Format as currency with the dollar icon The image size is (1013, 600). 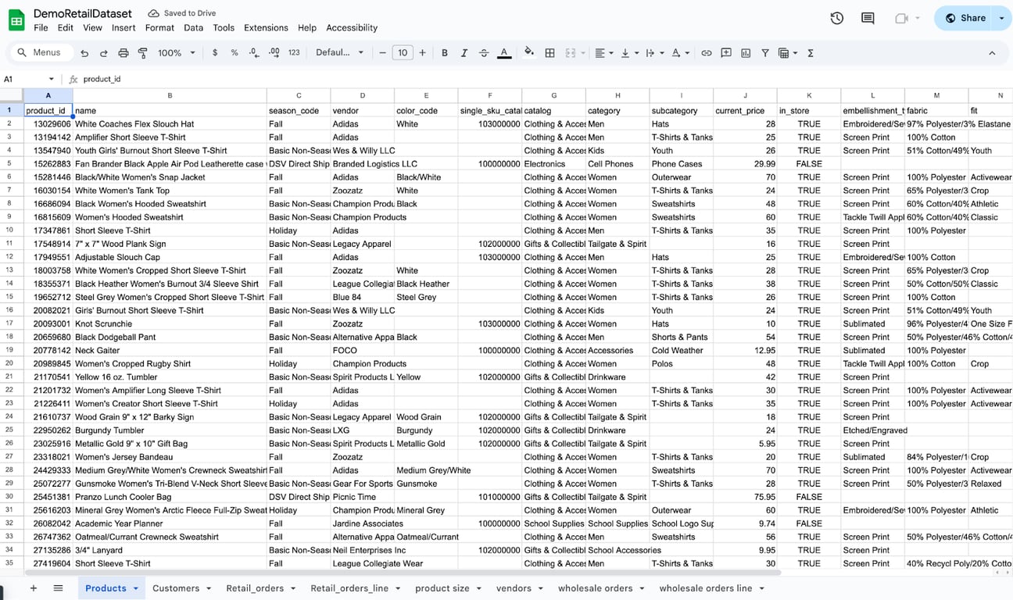click(215, 53)
